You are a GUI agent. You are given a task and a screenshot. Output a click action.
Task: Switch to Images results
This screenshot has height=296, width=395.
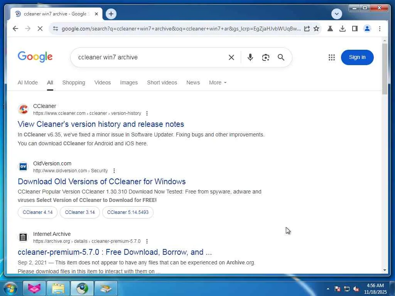point(129,82)
